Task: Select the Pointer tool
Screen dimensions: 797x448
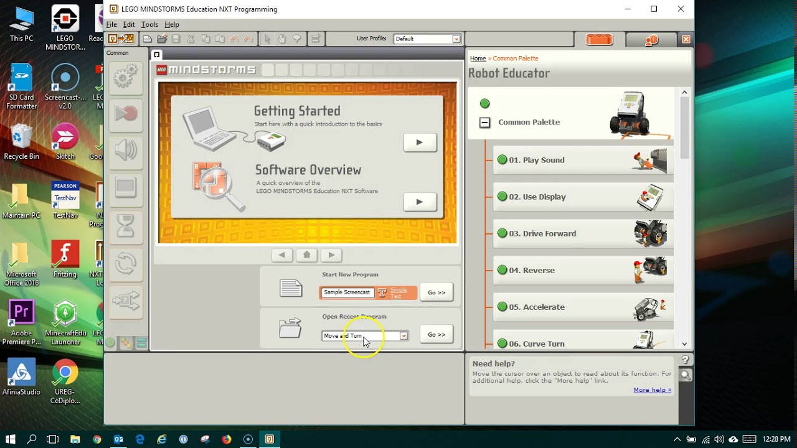Action: click(267, 39)
